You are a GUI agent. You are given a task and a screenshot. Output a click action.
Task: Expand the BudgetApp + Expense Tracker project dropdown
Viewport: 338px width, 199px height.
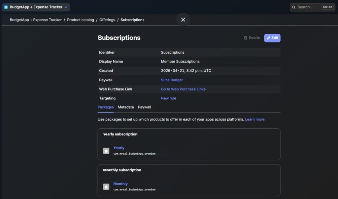click(36, 7)
